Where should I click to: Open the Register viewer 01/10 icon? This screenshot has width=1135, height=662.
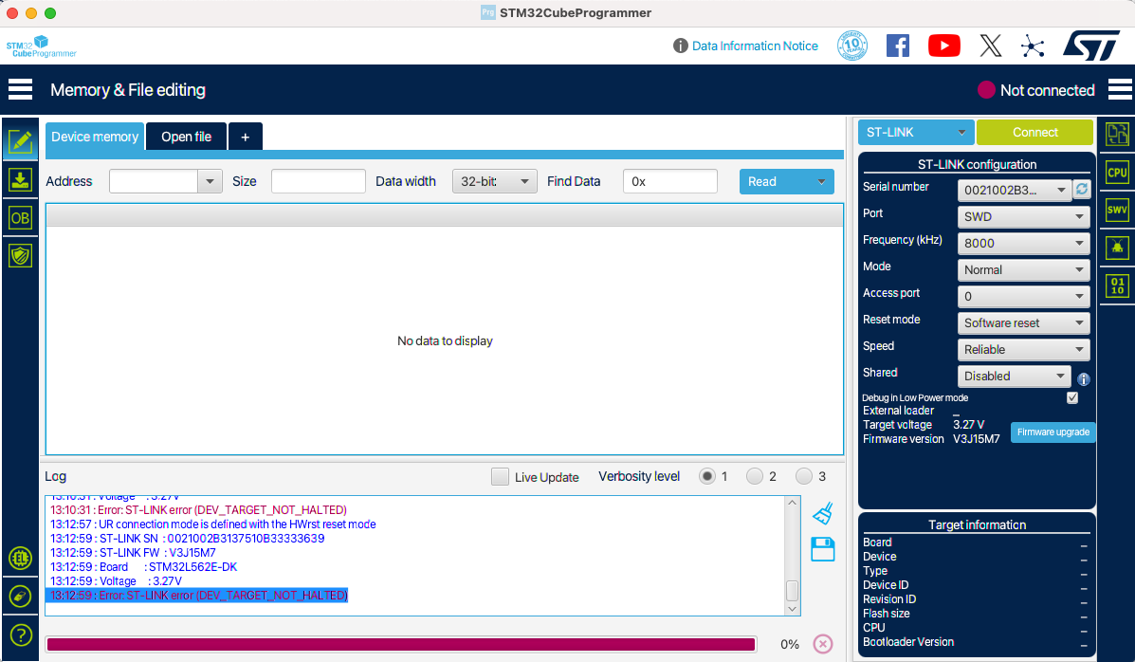tap(1117, 285)
